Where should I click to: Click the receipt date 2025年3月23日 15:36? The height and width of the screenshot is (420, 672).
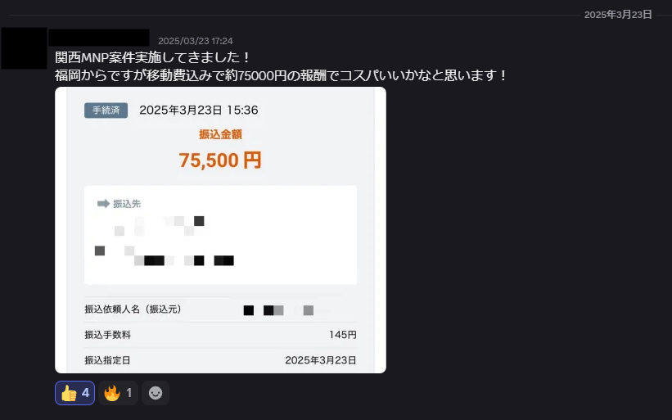click(x=198, y=111)
